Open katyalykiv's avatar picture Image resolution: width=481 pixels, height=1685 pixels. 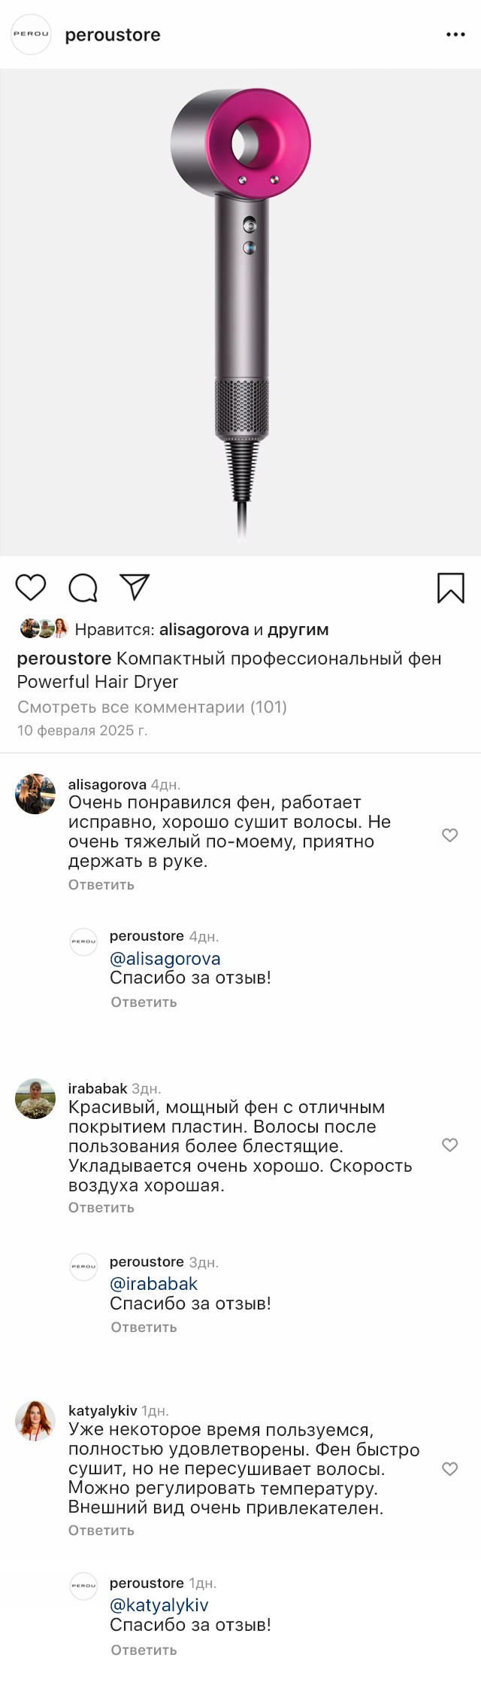pos(35,1421)
